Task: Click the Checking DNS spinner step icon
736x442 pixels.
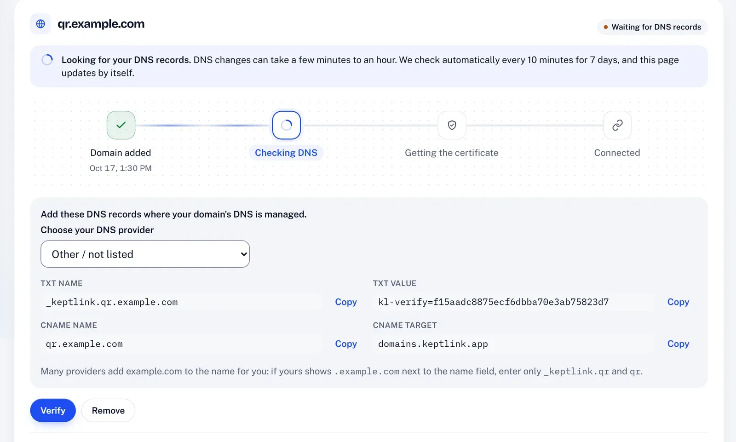Action: click(x=287, y=125)
